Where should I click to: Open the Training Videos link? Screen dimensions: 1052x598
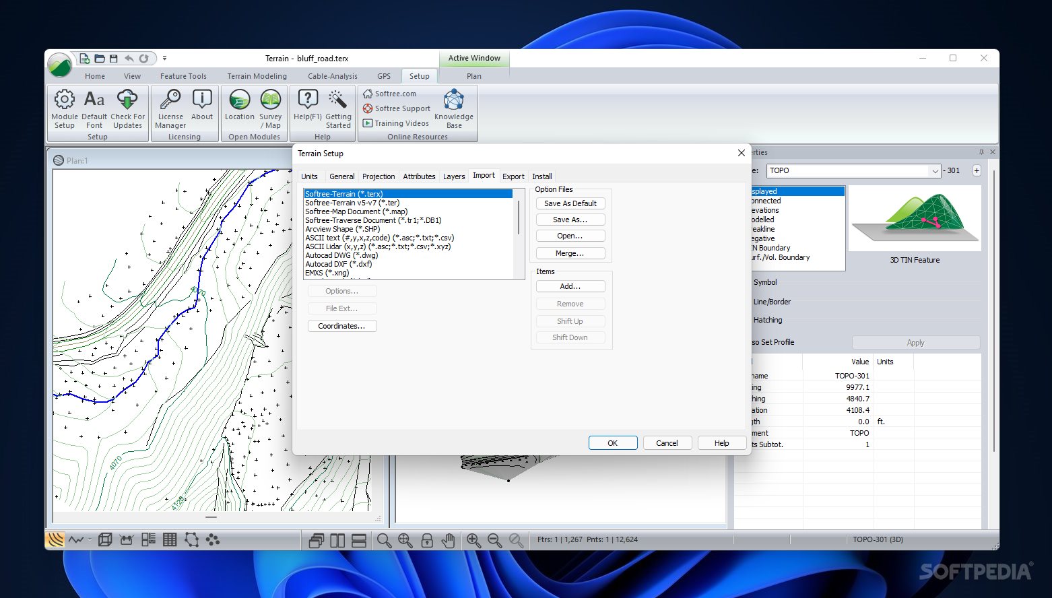pyautogui.click(x=395, y=123)
